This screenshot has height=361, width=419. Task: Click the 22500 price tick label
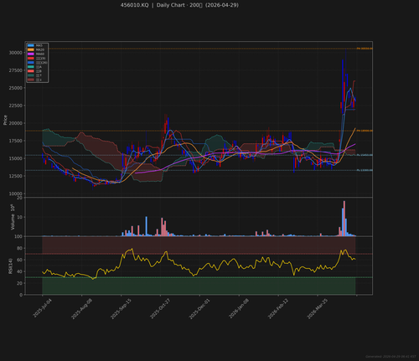(16, 106)
